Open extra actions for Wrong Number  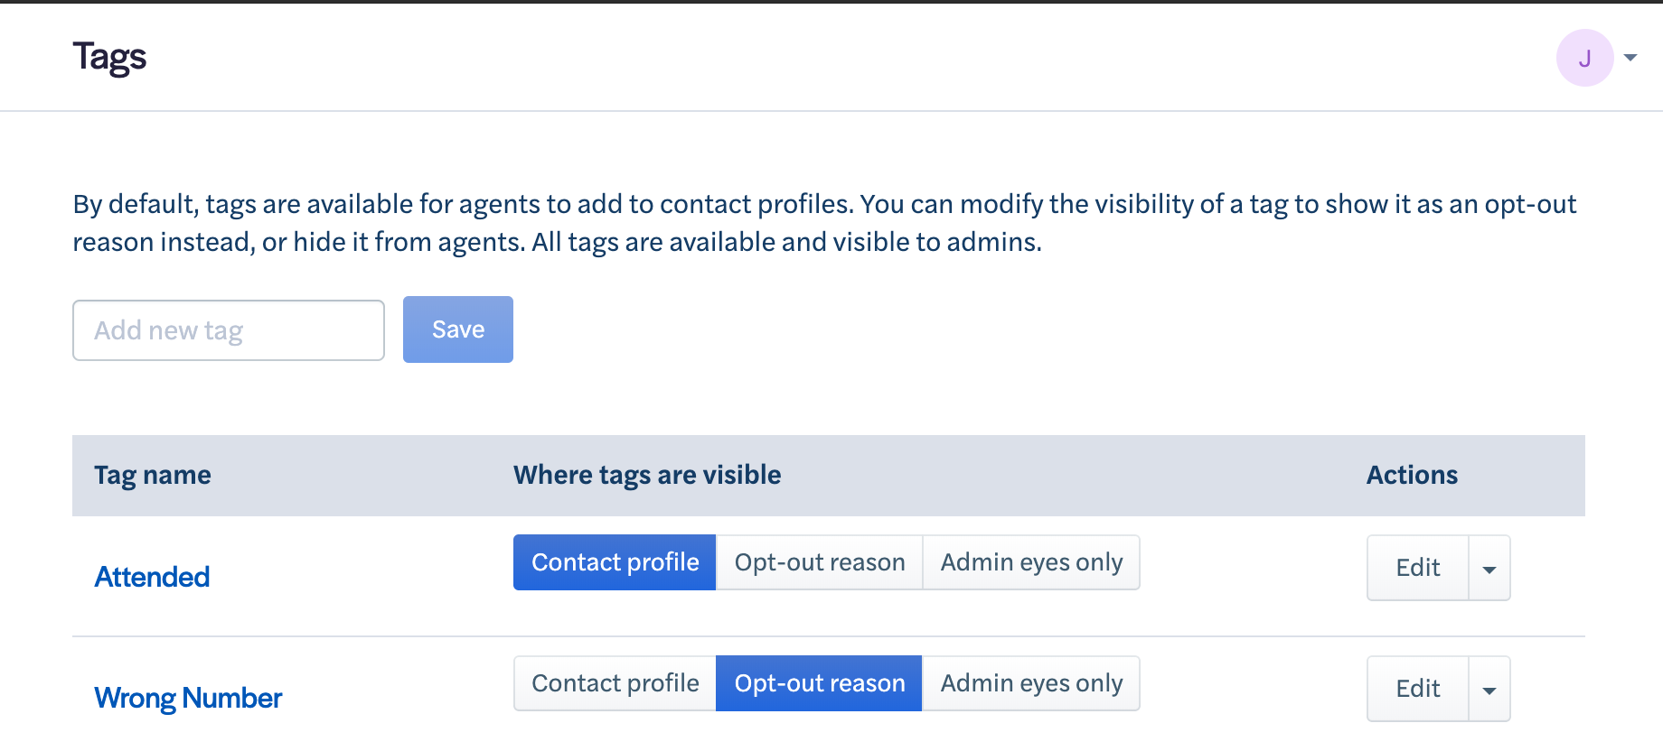tap(1489, 688)
